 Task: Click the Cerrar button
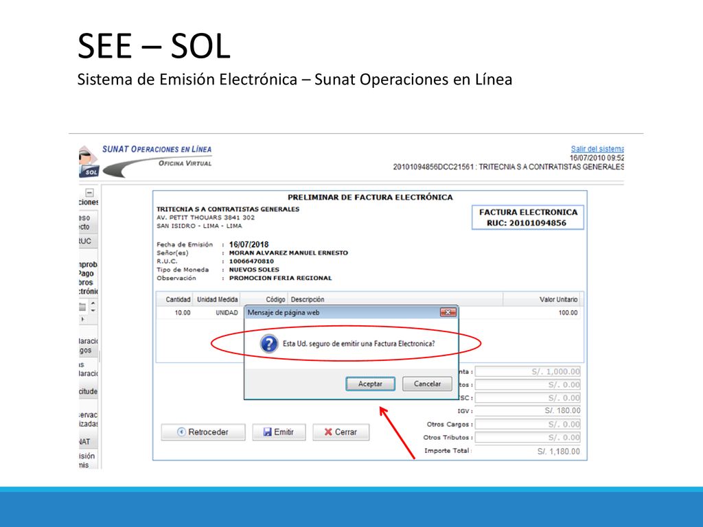click(341, 432)
